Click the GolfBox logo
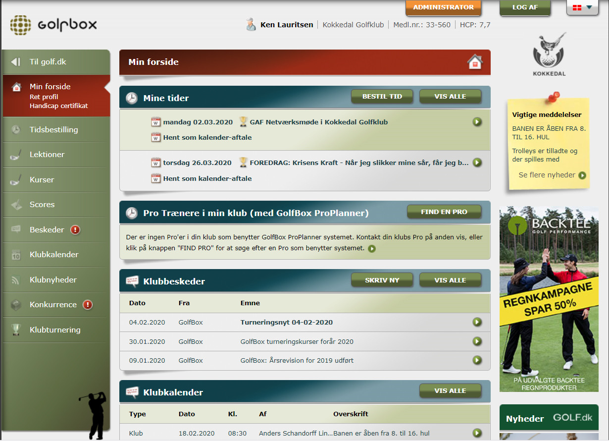609x441 pixels. pyautogui.click(x=53, y=25)
